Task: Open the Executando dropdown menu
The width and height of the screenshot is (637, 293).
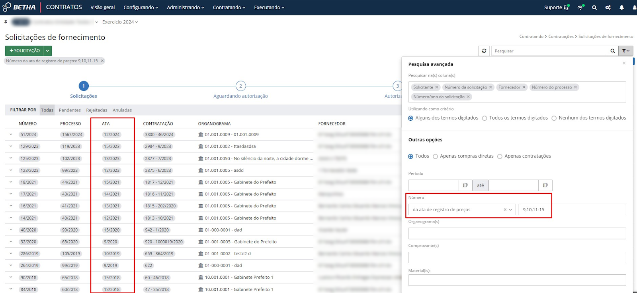Action: point(269,8)
